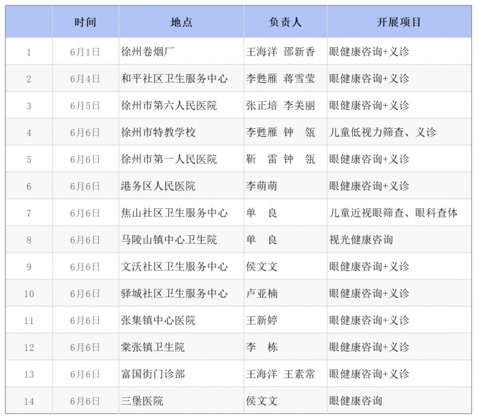Click location 文沃社区卫生服务中心
This screenshot has width=477, height=419.
[174, 266]
